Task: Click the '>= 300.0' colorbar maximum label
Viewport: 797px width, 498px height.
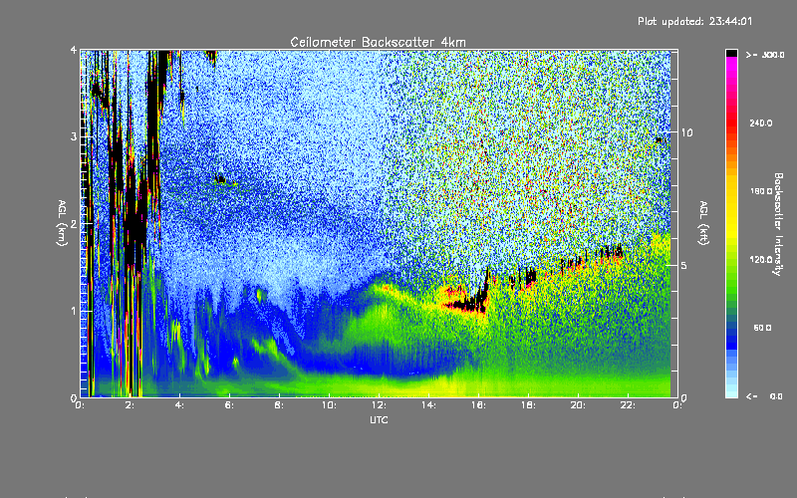Action: (x=765, y=55)
